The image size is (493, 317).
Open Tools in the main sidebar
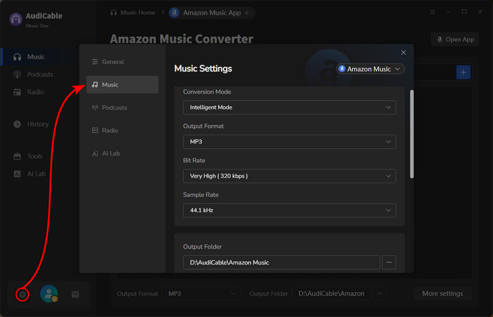point(28,156)
